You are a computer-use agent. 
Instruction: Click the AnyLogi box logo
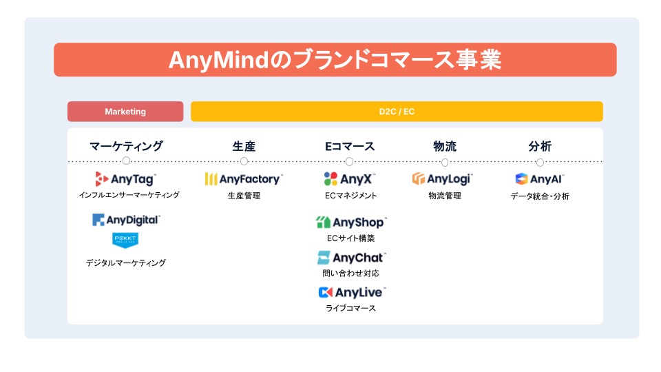(419, 179)
